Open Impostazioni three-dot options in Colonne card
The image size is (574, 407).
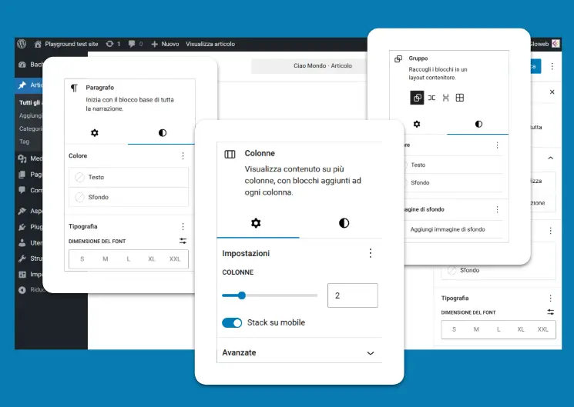click(370, 253)
